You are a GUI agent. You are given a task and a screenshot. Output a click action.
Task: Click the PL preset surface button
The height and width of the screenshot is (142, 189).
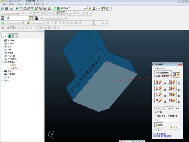176,75
